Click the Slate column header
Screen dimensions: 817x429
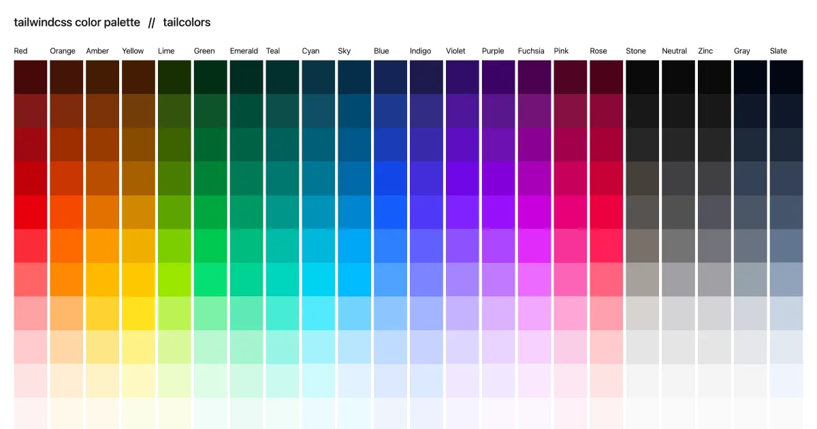click(x=778, y=50)
